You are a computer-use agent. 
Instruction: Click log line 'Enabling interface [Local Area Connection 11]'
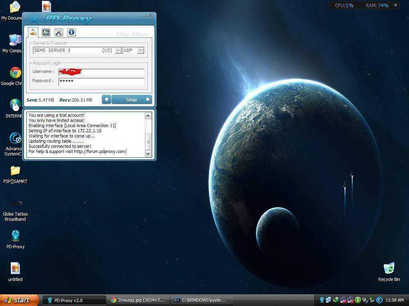point(72,126)
